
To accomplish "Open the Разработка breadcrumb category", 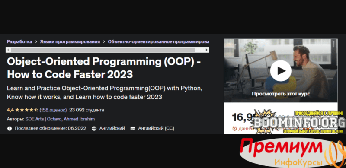I will tap(19, 41).
